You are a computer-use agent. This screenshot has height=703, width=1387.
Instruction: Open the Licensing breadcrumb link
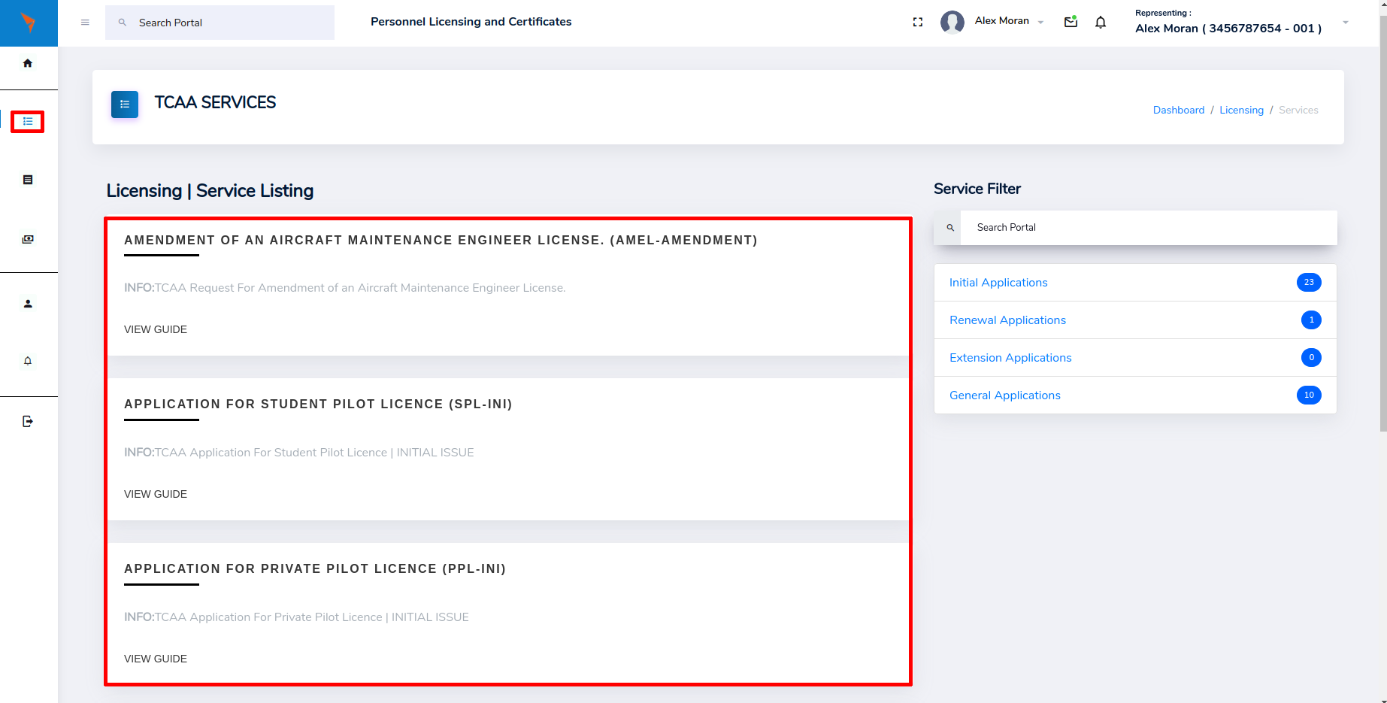click(1241, 110)
